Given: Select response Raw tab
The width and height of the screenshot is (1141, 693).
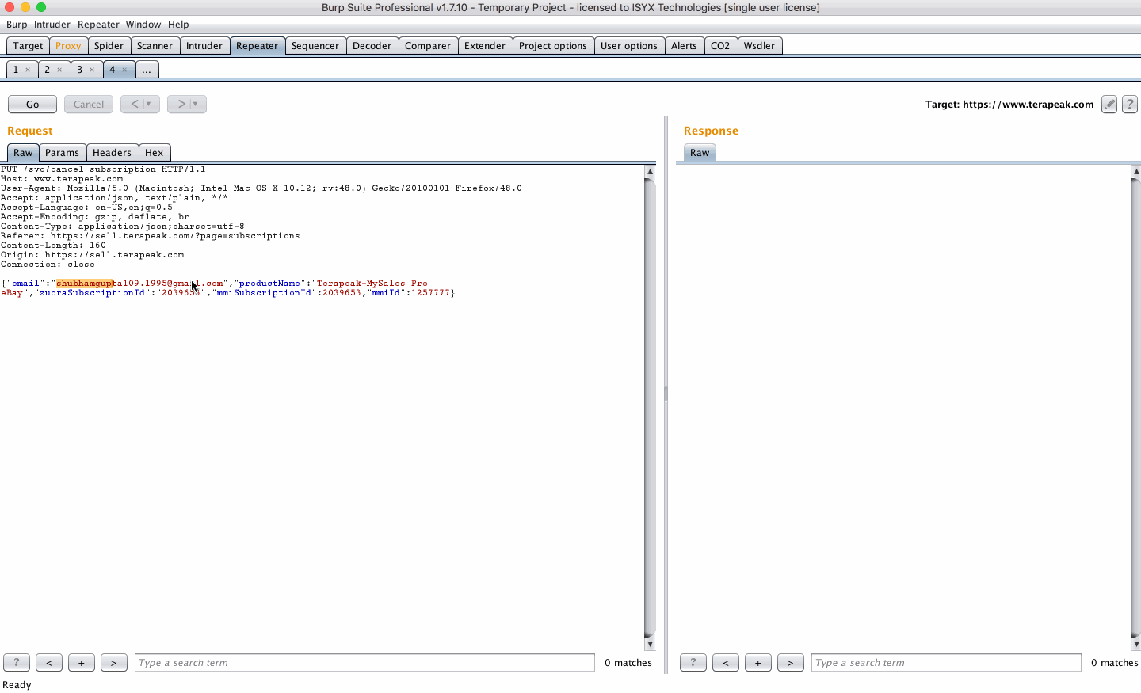Looking at the screenshot, I should pos(700,153).
